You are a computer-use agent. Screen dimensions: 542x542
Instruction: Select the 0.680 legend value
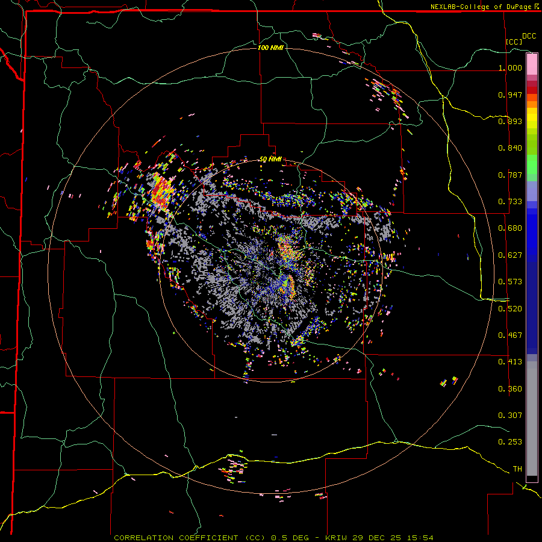pyautogui.click(x=510, y=228)
